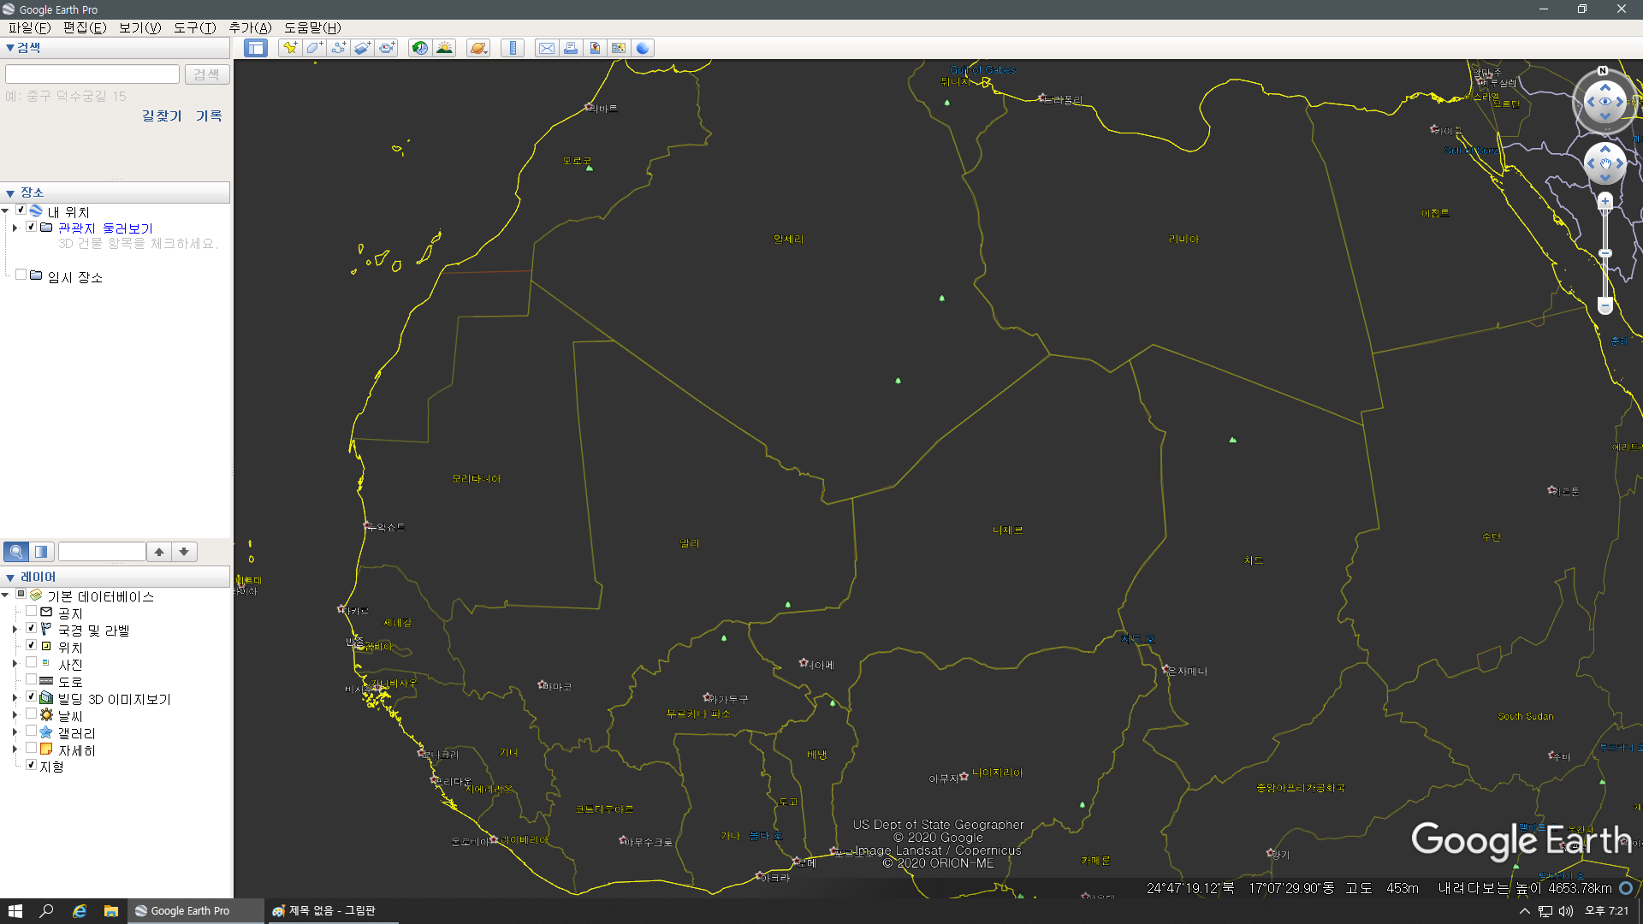Click the taskbar volume icon
The width and height of the screenshot is (1643, 924).
coord(1566,911)
